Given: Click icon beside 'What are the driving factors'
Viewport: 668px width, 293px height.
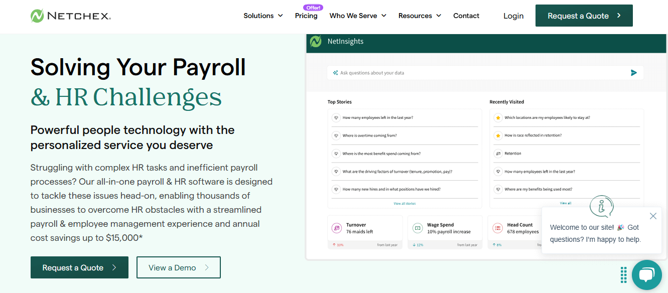Looking at the screenshot, I should [336, 172].
